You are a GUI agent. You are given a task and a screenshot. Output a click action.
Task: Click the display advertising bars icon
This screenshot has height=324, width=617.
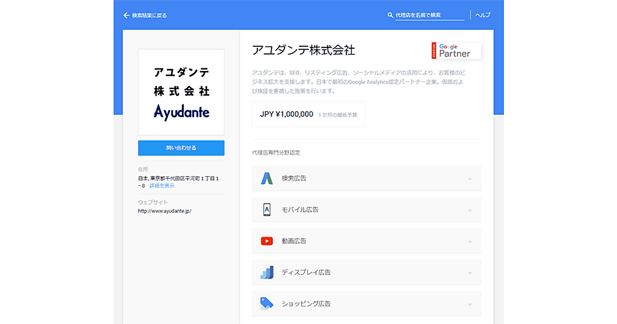click(266, 273)
